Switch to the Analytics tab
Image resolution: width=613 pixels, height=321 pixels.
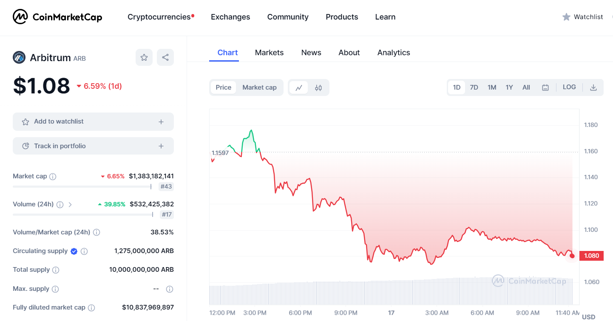394,53
